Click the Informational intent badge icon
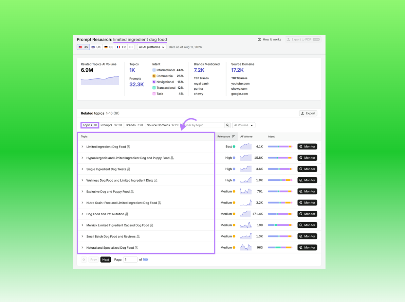 click(154, 70)
